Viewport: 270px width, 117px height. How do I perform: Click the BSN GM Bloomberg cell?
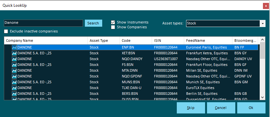coord(245,82)
